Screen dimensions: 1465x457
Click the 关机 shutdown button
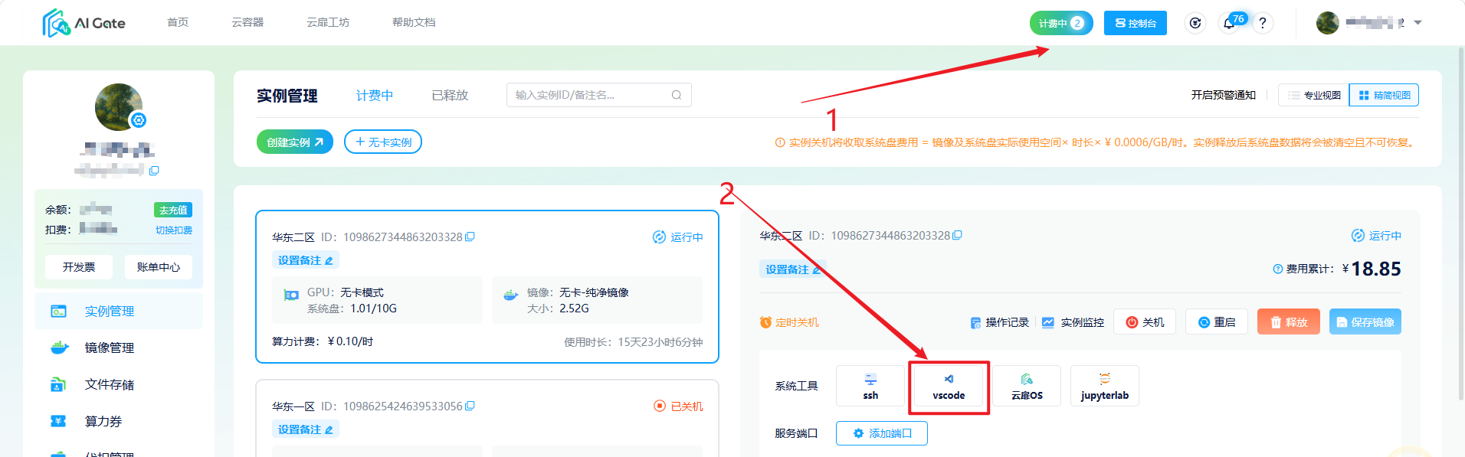click(1145, 322)
